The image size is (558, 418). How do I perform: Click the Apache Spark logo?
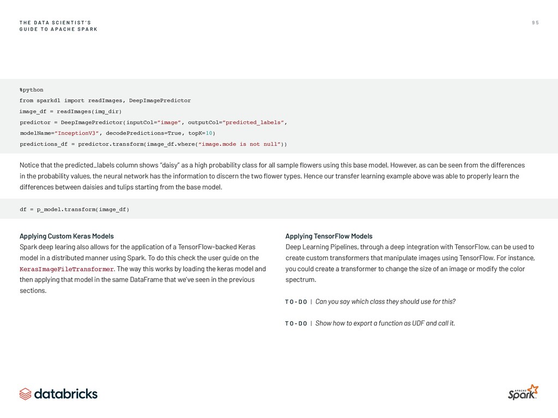click(523, 392)
